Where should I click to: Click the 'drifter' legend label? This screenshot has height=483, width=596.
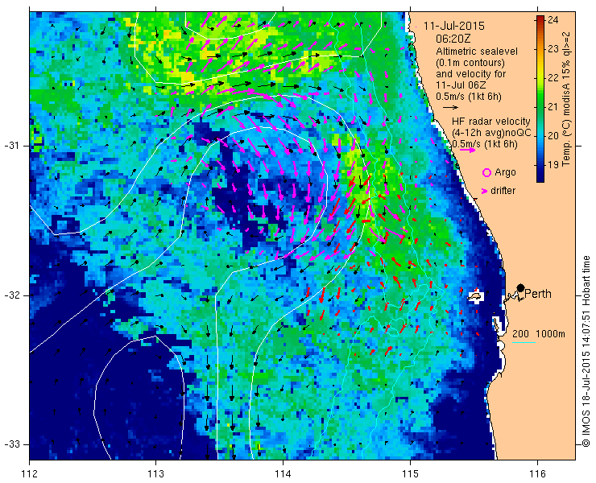pyautogui.click(x=503, y=191)
